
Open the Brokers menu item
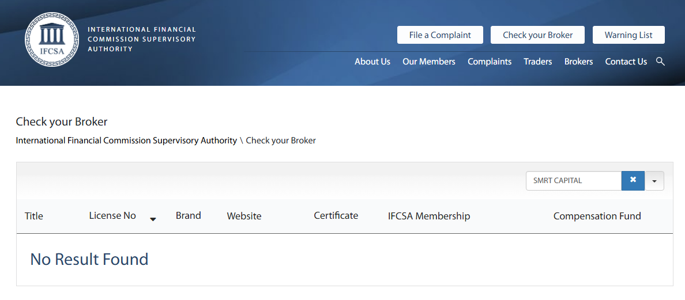click(x=578, y=62)
